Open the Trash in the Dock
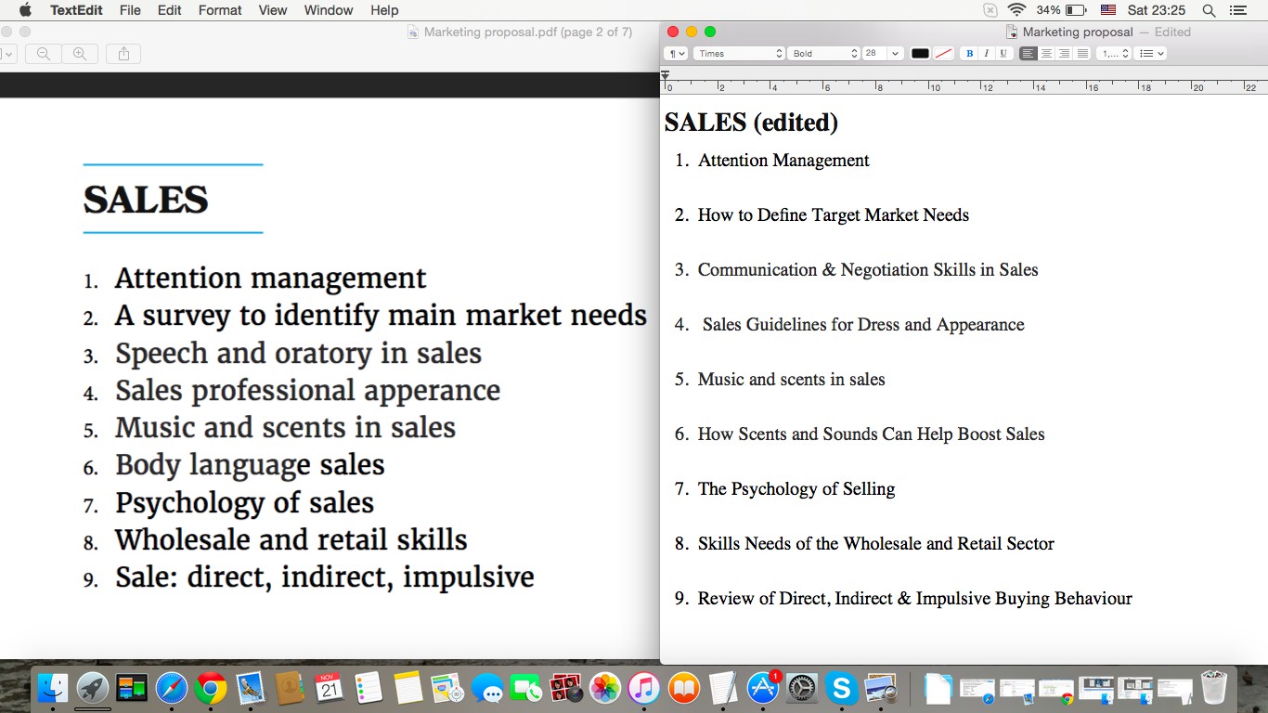1268x713 pixels. (1214, 688)
